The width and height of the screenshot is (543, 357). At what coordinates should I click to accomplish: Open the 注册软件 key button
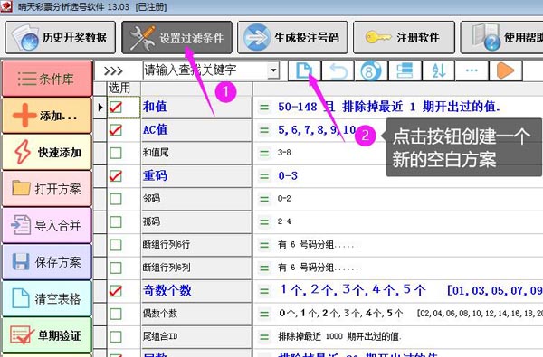tap(404, 37)
